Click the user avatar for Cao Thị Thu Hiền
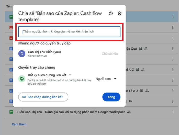Viewport: 179px width, 135px height. pos(22,54)
